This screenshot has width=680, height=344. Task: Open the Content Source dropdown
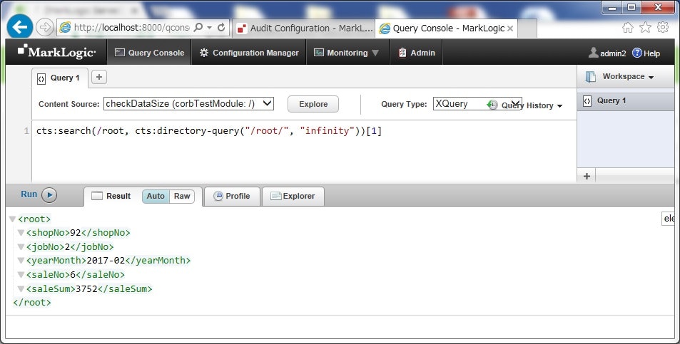188,103
